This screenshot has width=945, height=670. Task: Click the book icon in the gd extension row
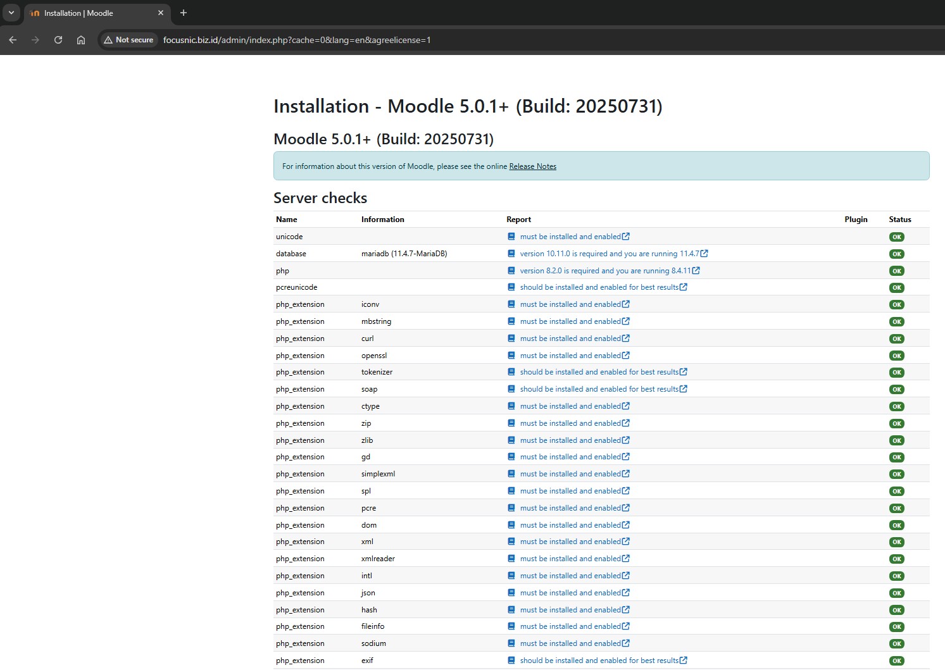click(511, 457)
